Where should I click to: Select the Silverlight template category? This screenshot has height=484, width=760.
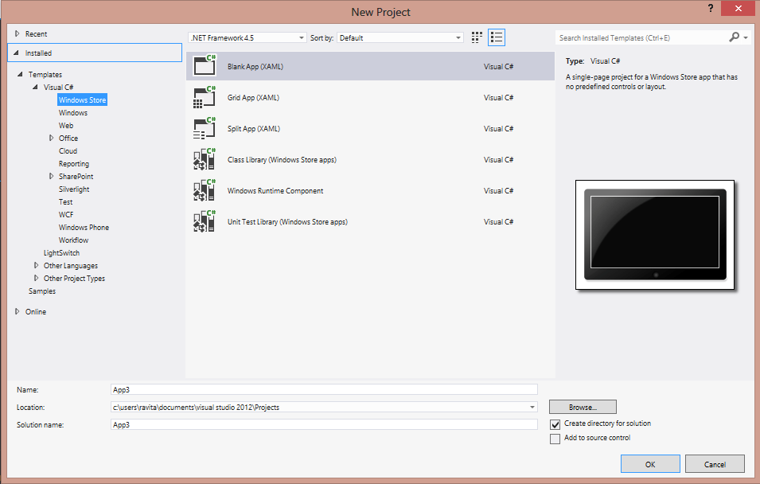pos(74,189)
